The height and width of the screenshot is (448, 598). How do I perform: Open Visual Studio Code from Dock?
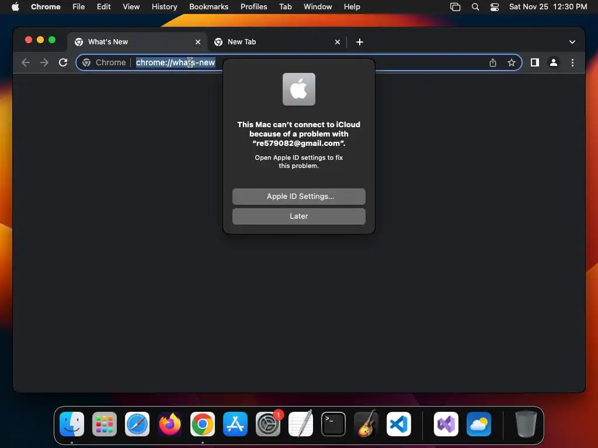(399, 424)
